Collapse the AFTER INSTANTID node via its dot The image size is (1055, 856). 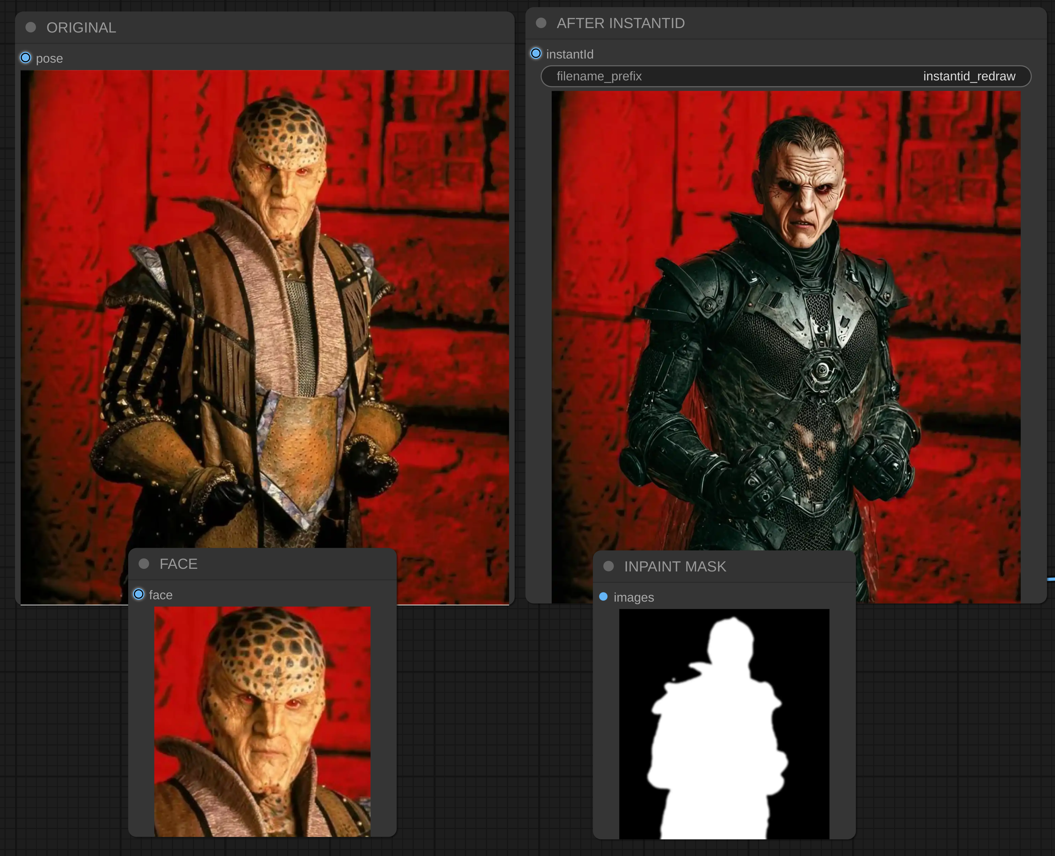click(540, 23)
